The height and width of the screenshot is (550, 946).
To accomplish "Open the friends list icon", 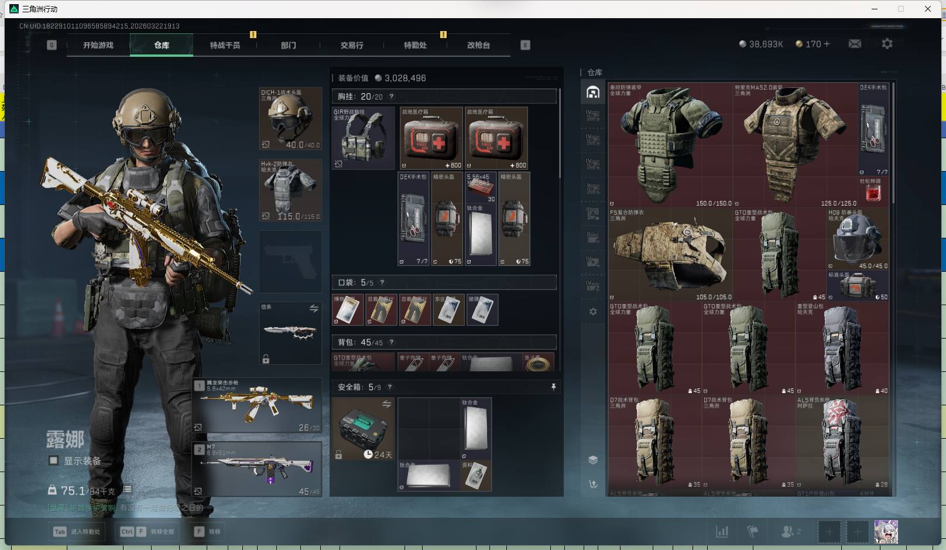I will click(x=790, y=532).
